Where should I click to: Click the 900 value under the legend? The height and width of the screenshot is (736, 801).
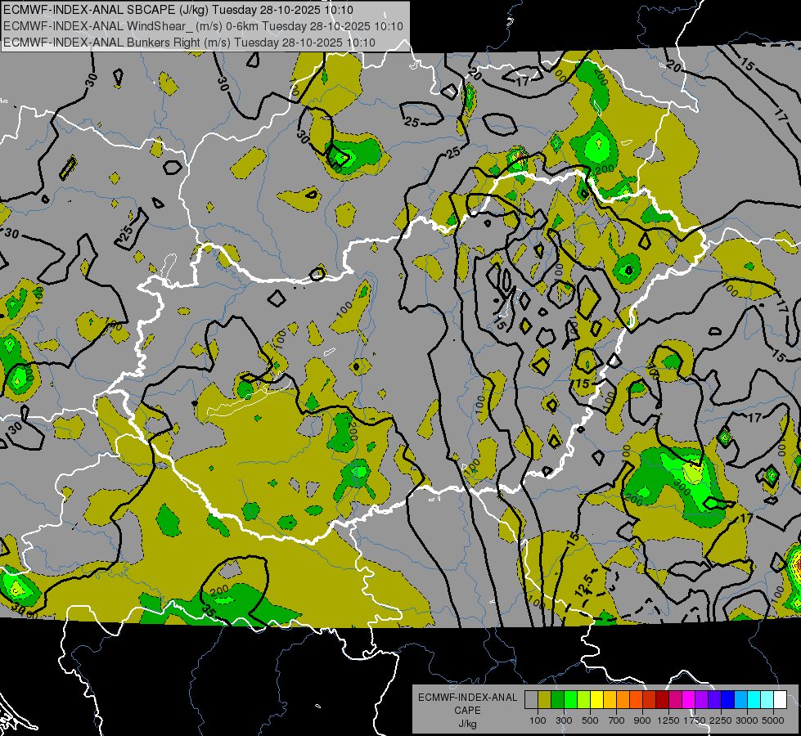point(642,720)
